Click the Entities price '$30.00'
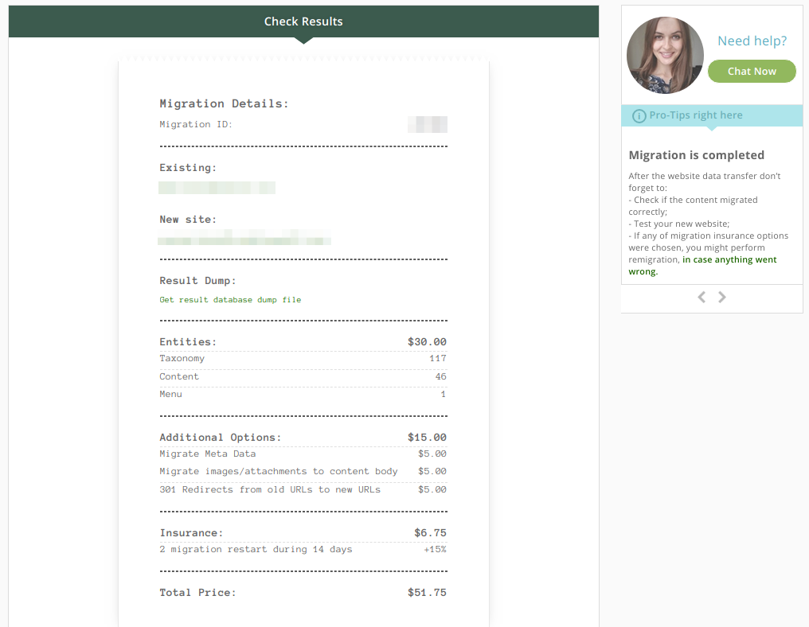Screen dimensions: 809x627 tap(427, 342)
